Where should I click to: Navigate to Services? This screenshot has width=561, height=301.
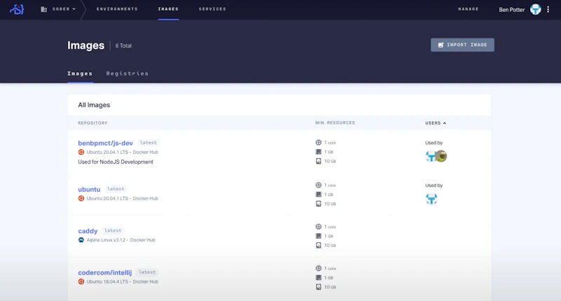pyautogui.click(x=212, y=9)
